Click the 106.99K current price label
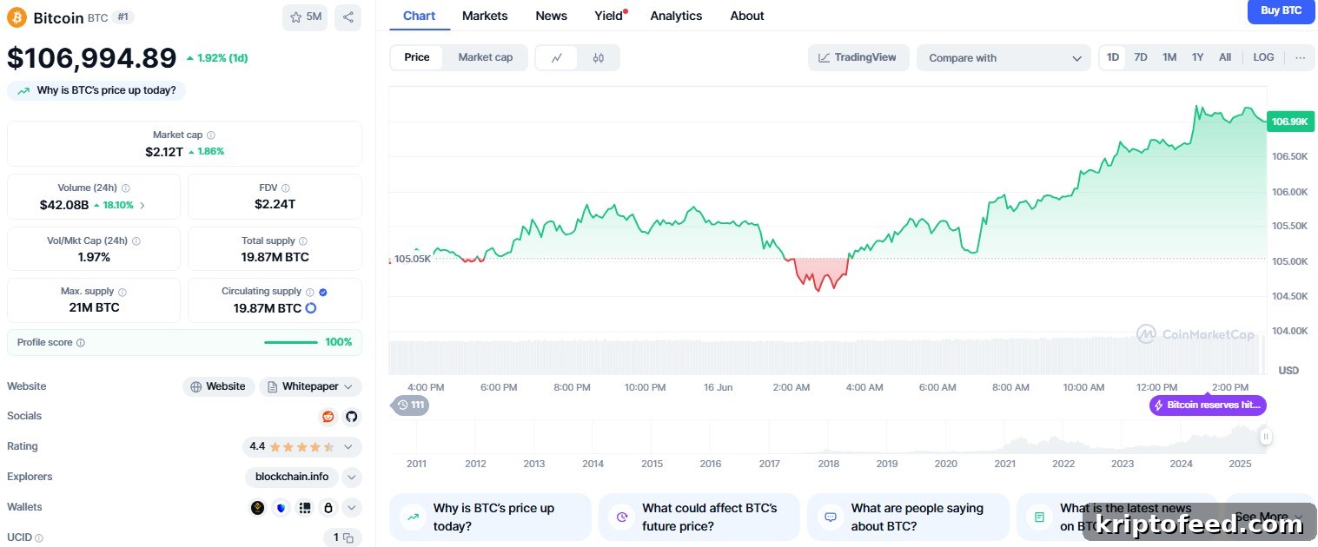Viewport: 1318px width, 547px height. click(x=1289, y=122)
